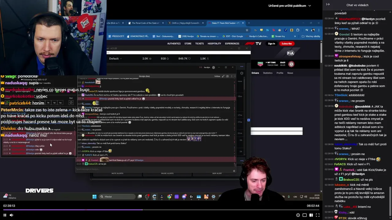The height and width of the screenshot is (220, 392).
Task: Toggle theatre mode in the video player
Action: pos(304,215)
